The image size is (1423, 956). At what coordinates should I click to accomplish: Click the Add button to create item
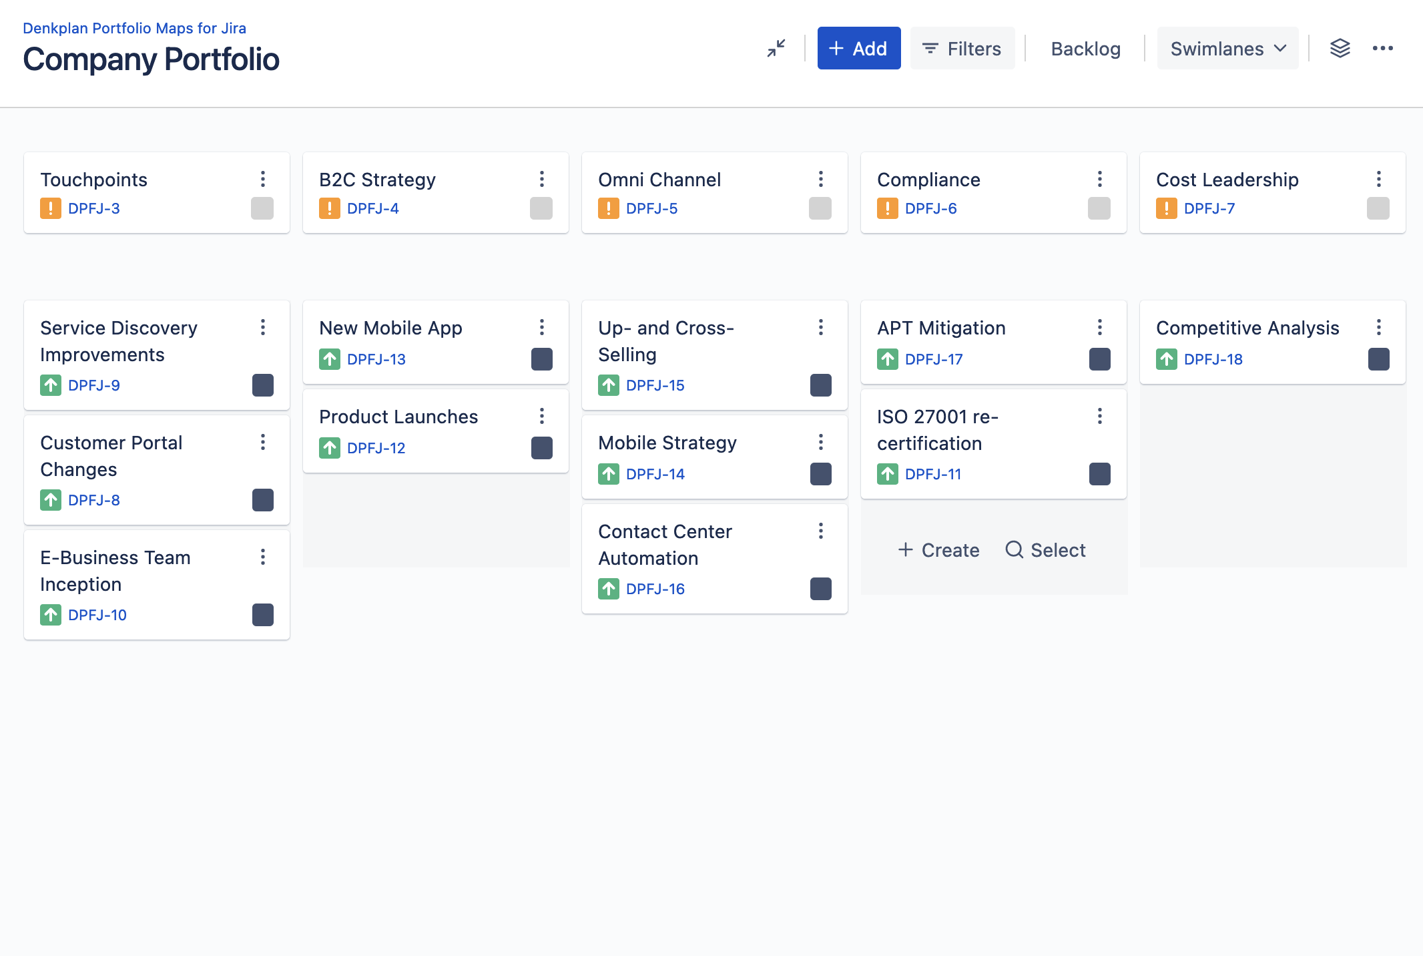(x=860, y=48)
